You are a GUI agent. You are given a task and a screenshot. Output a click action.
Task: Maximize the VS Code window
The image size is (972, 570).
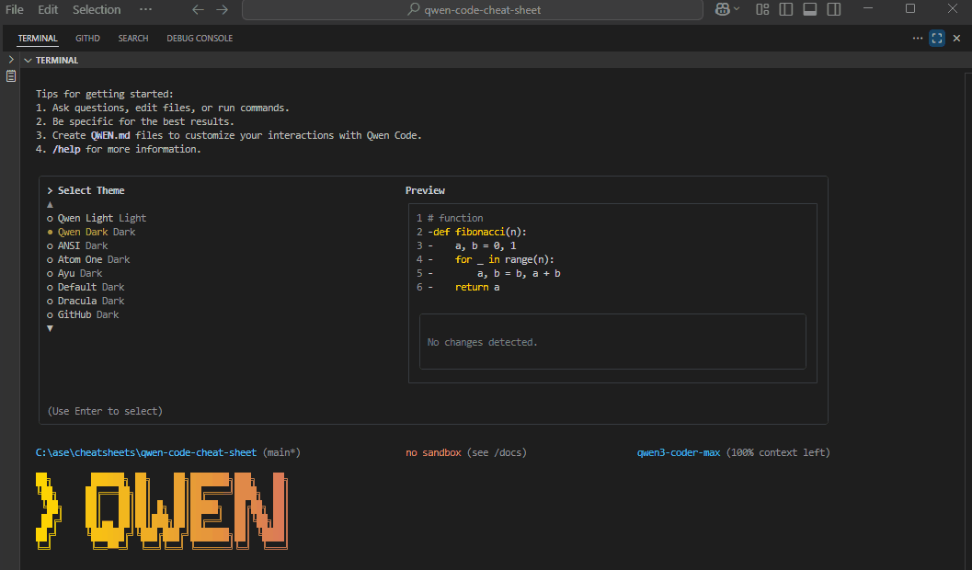(x=910, y=8)
